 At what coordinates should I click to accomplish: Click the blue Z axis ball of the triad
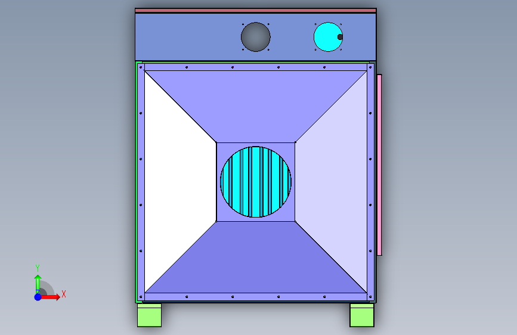38,297
